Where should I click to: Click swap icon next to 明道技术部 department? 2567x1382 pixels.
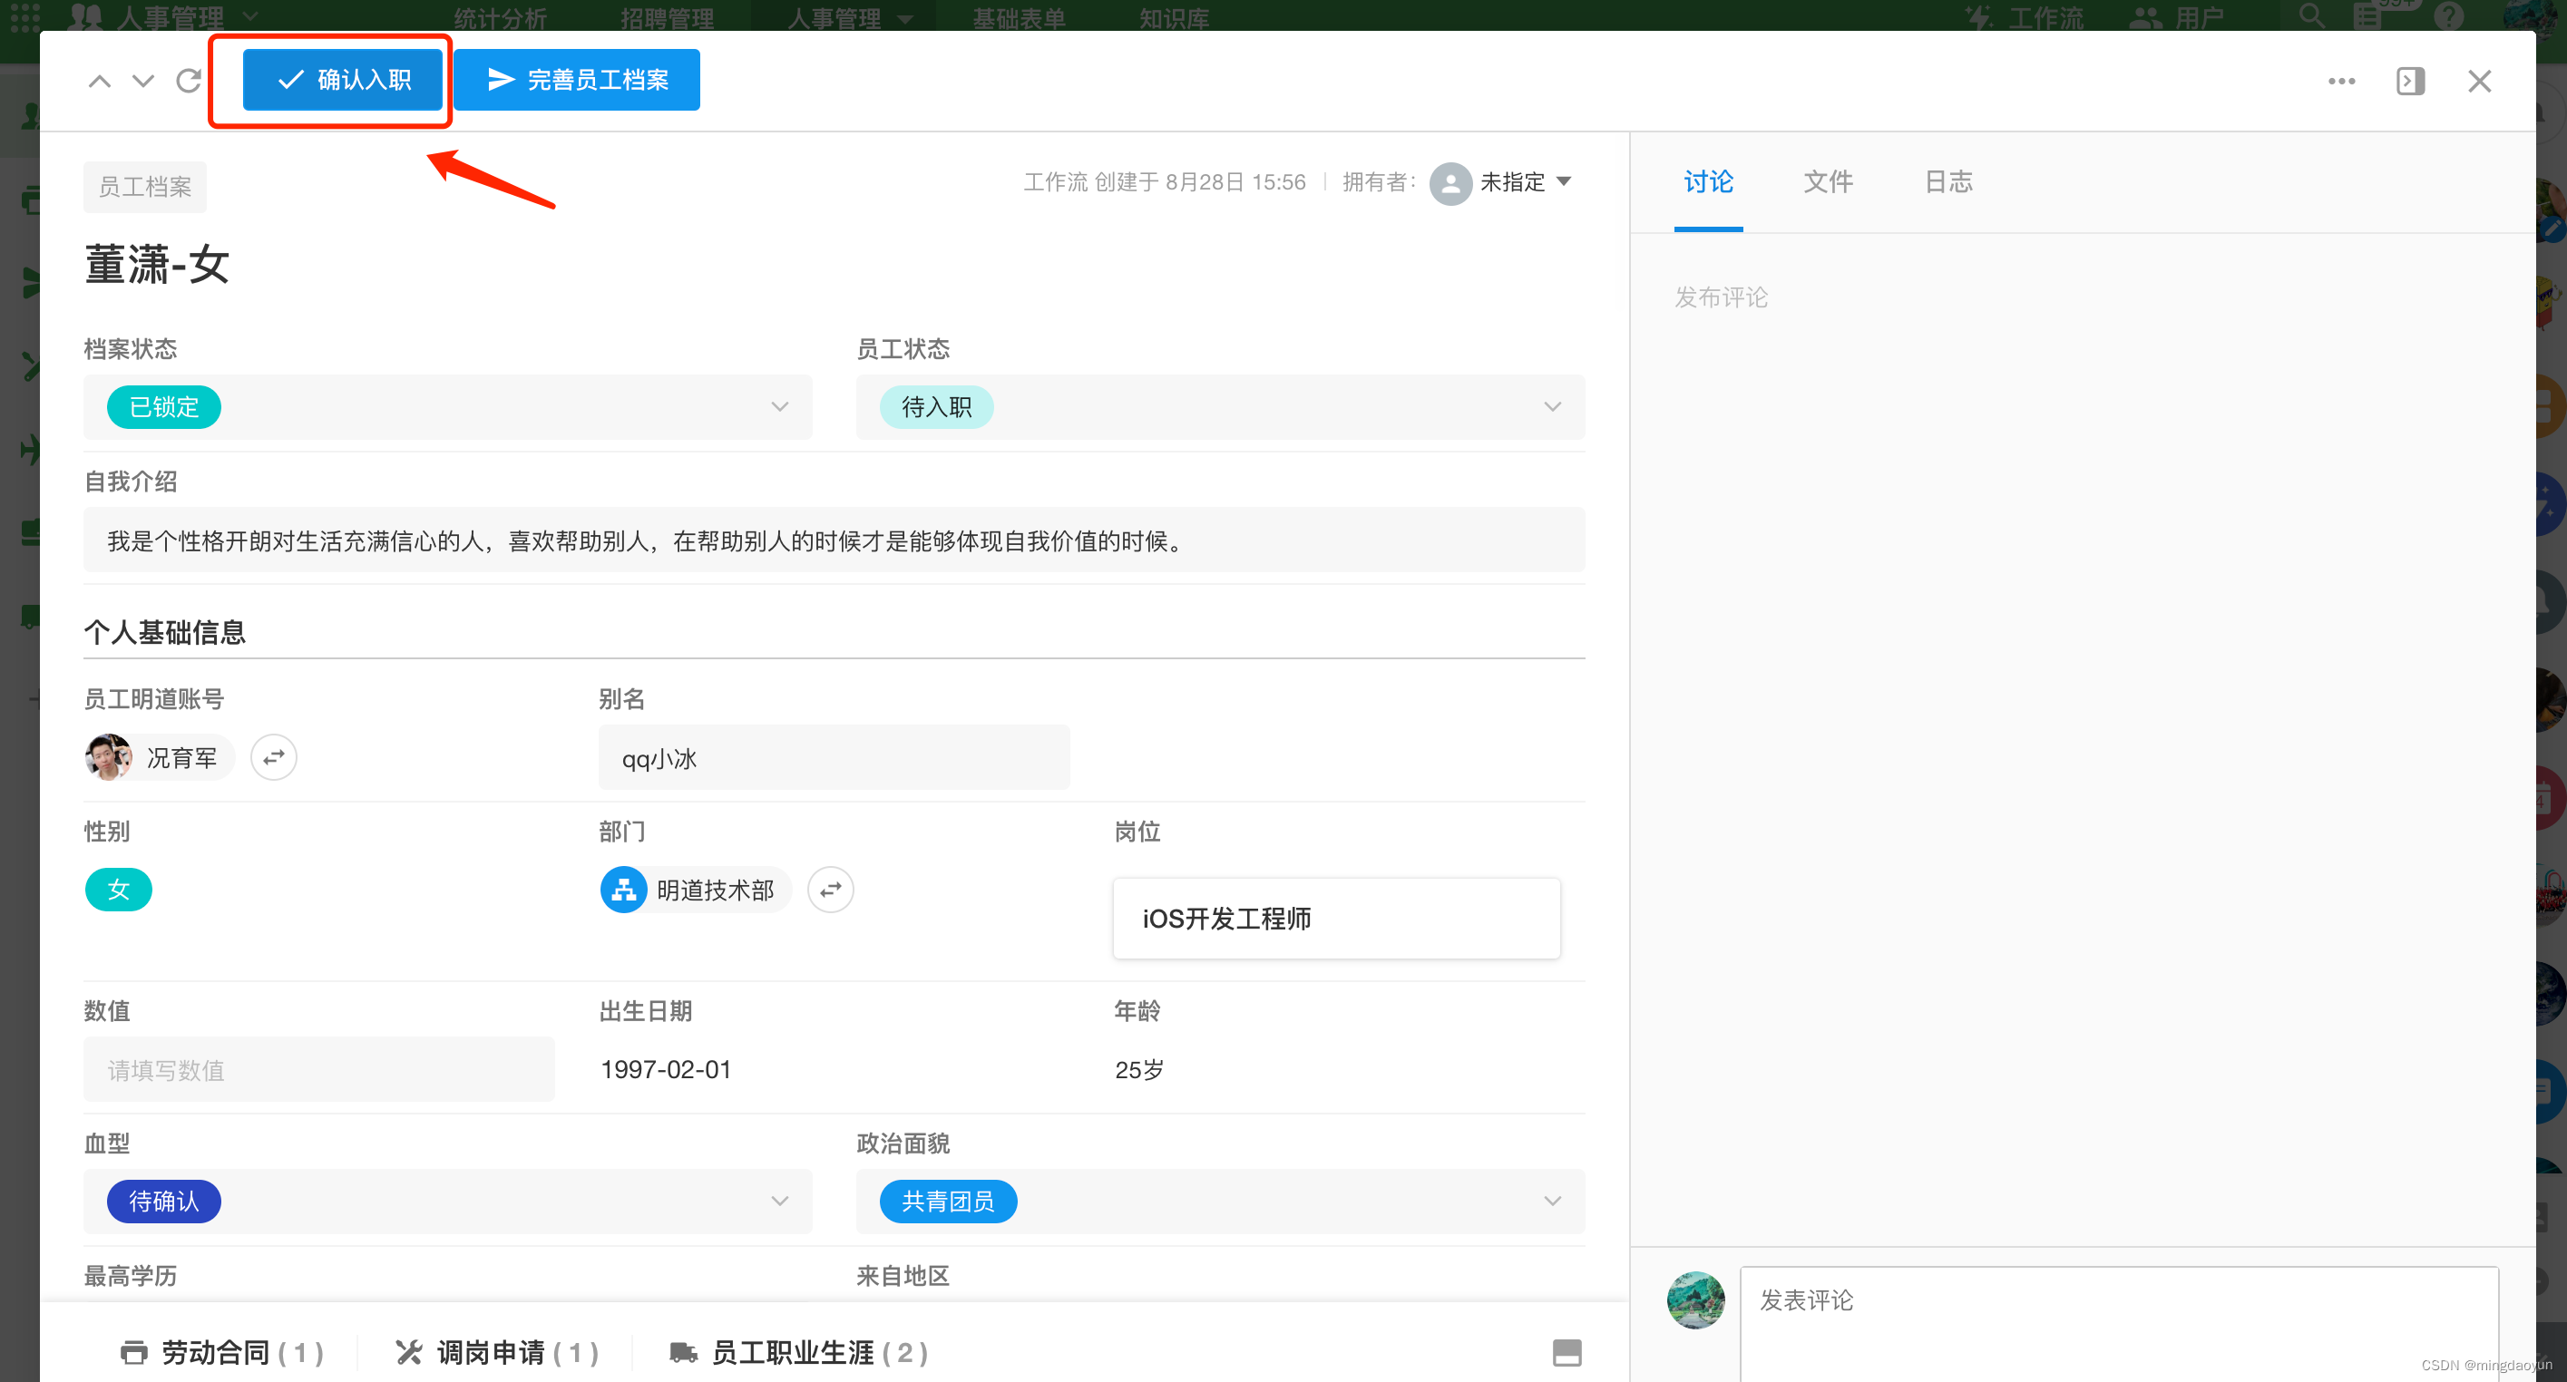pos(830,890)
